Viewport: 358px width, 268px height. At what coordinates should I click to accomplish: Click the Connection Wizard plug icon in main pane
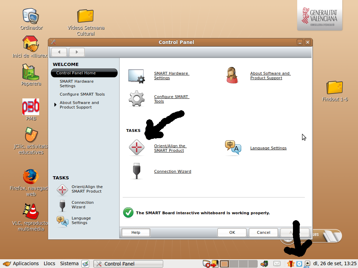tap(137, 171)
